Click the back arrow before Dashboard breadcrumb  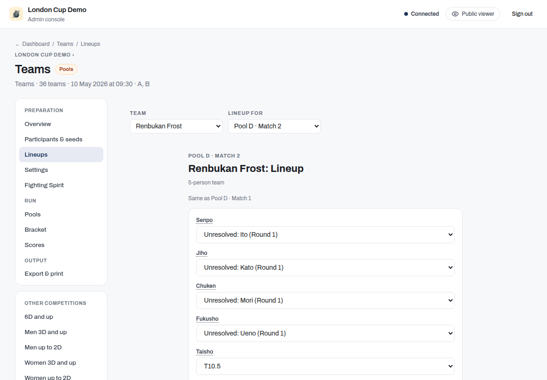[x=17, y=44]
